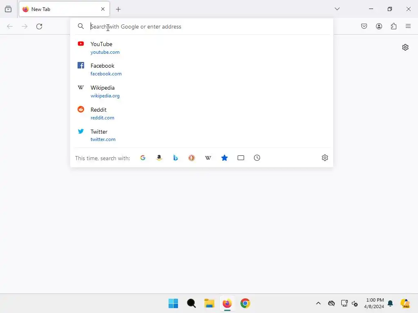
Task: Select the Twitter suggestion
Action: pyautogui.click(x=202, y=135)
